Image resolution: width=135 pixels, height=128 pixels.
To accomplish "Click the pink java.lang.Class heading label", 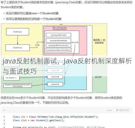I will tap(60, 28).
